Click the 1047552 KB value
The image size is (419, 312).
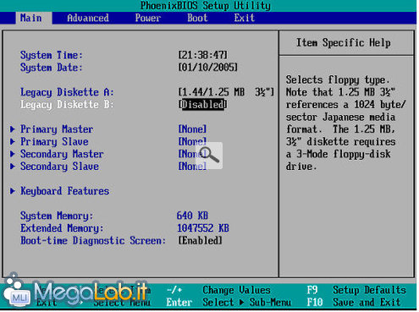coord(203,228)
